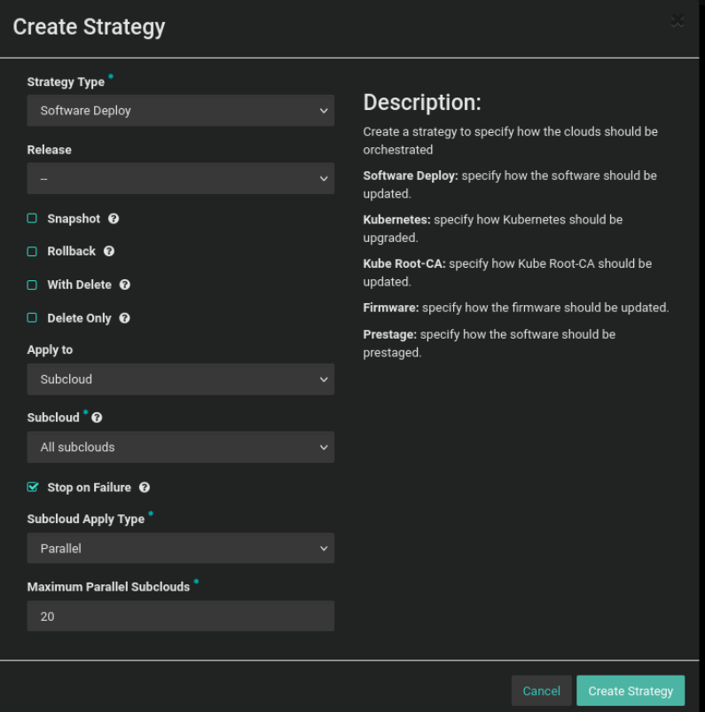Open the Strategy Type dropdown
Image resolution: width=705 pixels, height=712 pixels.
(181, 110)
